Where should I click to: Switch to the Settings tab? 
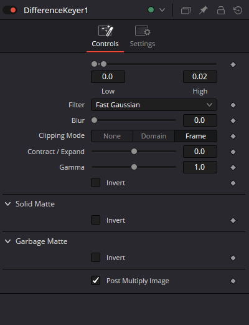click(x=143, y=37)
